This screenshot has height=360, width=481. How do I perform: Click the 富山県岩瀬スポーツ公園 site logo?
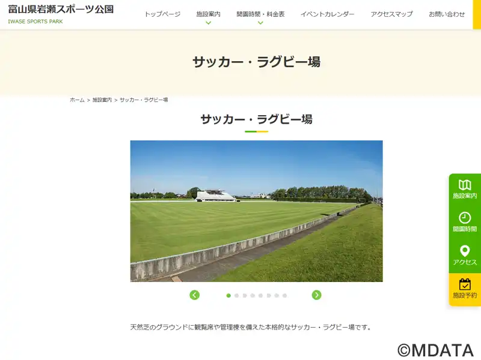pyautogui.click(x=61, y=10)
